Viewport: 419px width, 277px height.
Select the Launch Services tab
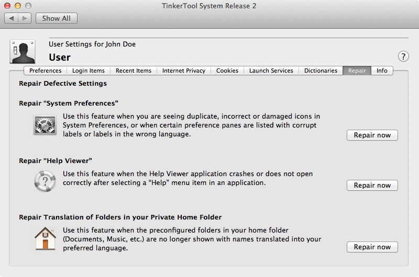(271, 71)
